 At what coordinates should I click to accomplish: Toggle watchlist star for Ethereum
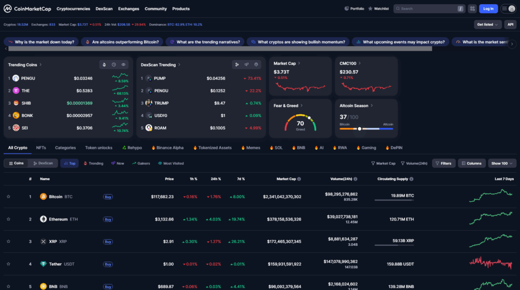(x=8, y=219)
